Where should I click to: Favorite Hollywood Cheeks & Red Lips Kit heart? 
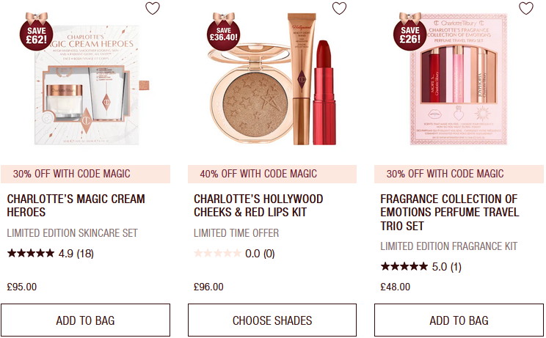pos(339,8)
